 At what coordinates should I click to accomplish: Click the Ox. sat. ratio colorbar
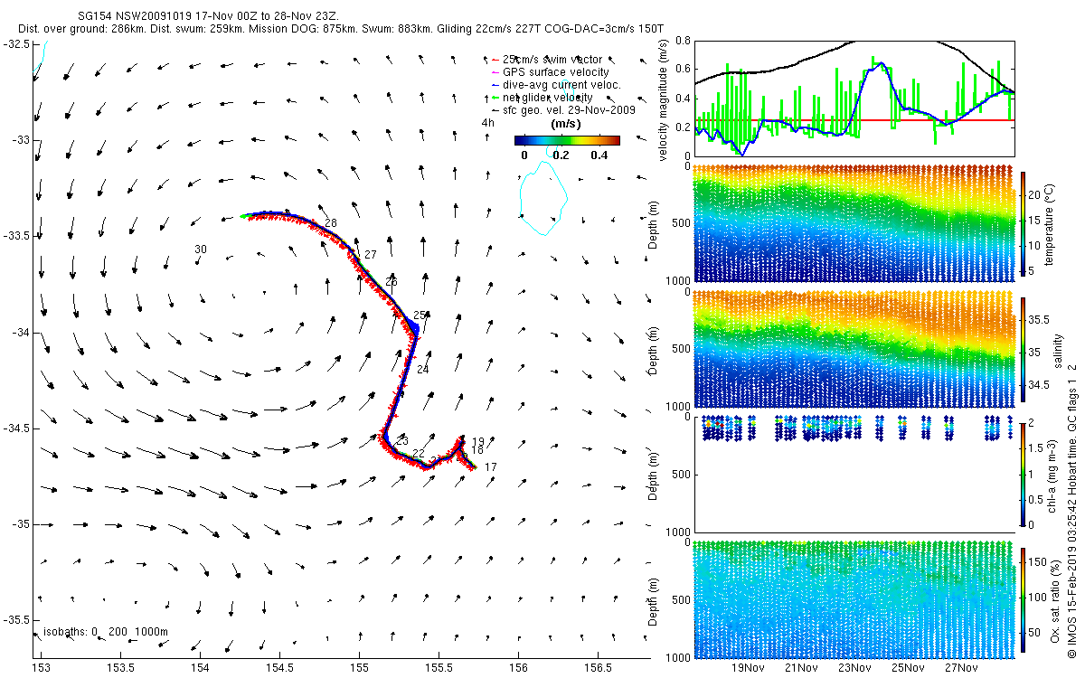(x=1024, y=598)
